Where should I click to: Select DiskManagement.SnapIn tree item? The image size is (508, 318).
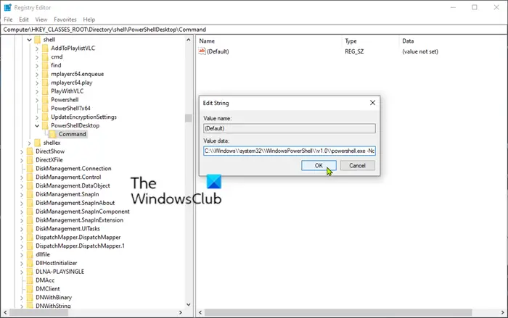tap(67, 194)
